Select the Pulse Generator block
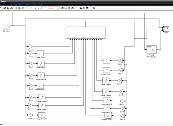The height and width of the screenshot is (126, 173). tap(6, 25)
